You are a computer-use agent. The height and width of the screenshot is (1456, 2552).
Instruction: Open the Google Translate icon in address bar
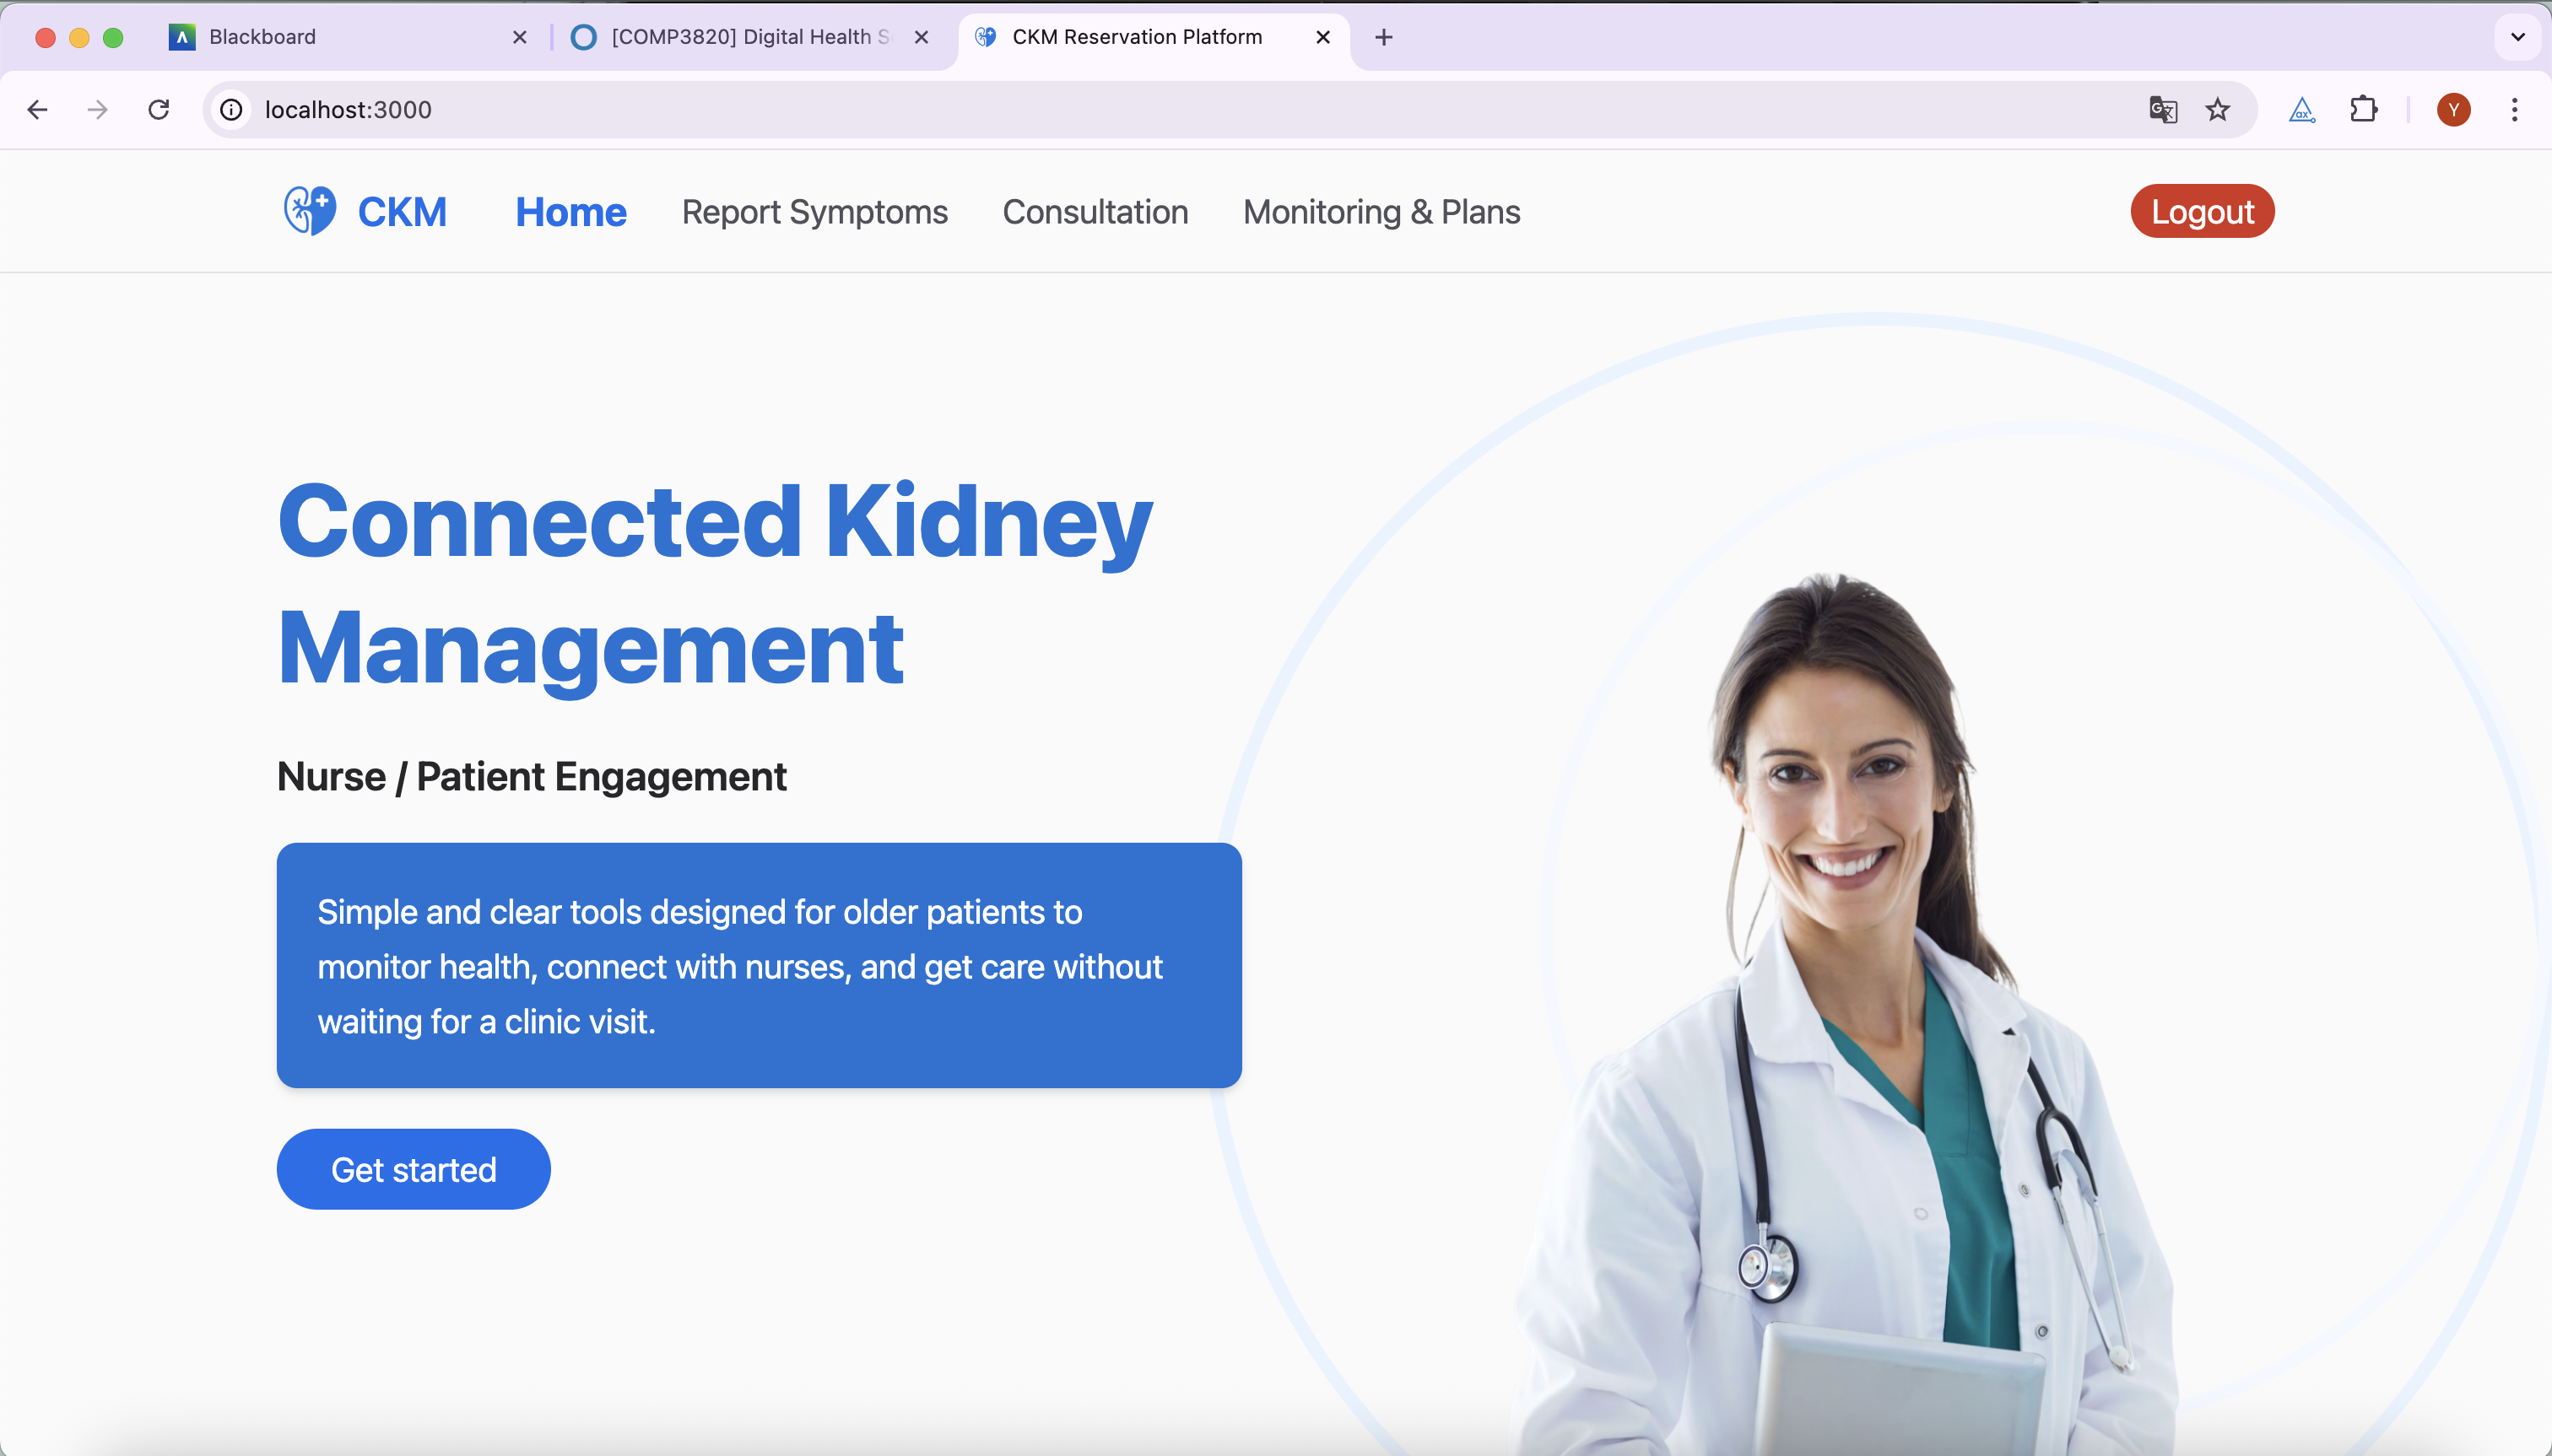point(2162,109)
